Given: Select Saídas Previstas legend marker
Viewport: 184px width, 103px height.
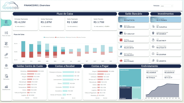Looking at the screenshot, I should coord(77,37).
